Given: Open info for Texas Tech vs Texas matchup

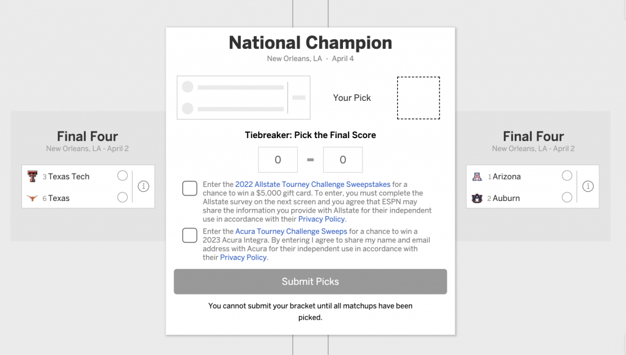Looking at the screenshot, I should pos(143,186).
